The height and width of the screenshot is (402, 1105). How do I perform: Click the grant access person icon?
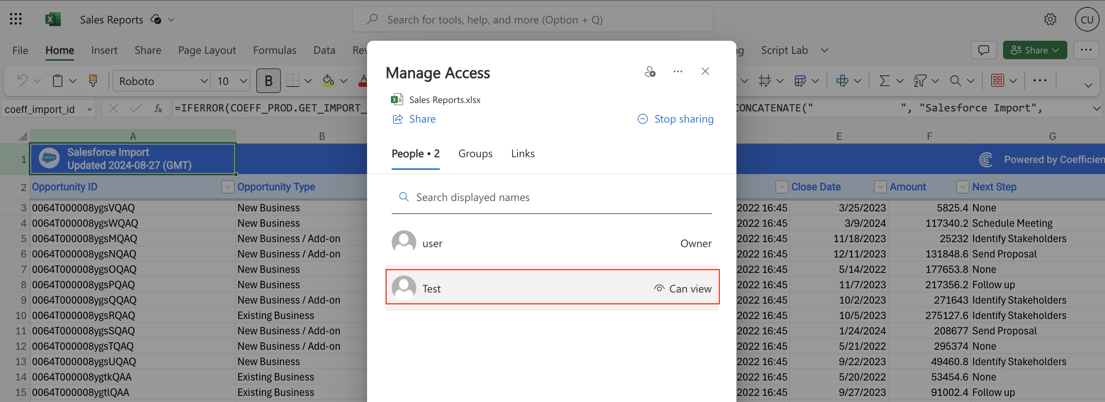click(650, 71)
